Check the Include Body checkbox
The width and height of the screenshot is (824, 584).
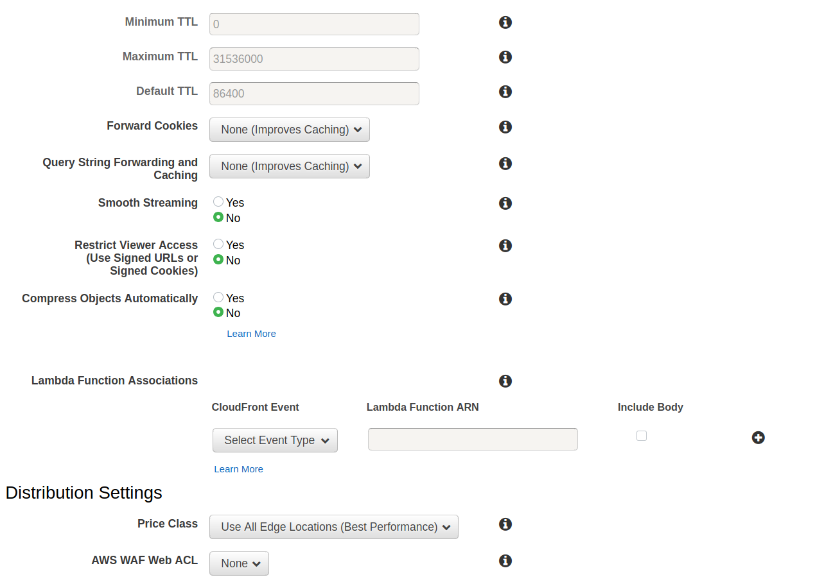(x=642, y=436)
